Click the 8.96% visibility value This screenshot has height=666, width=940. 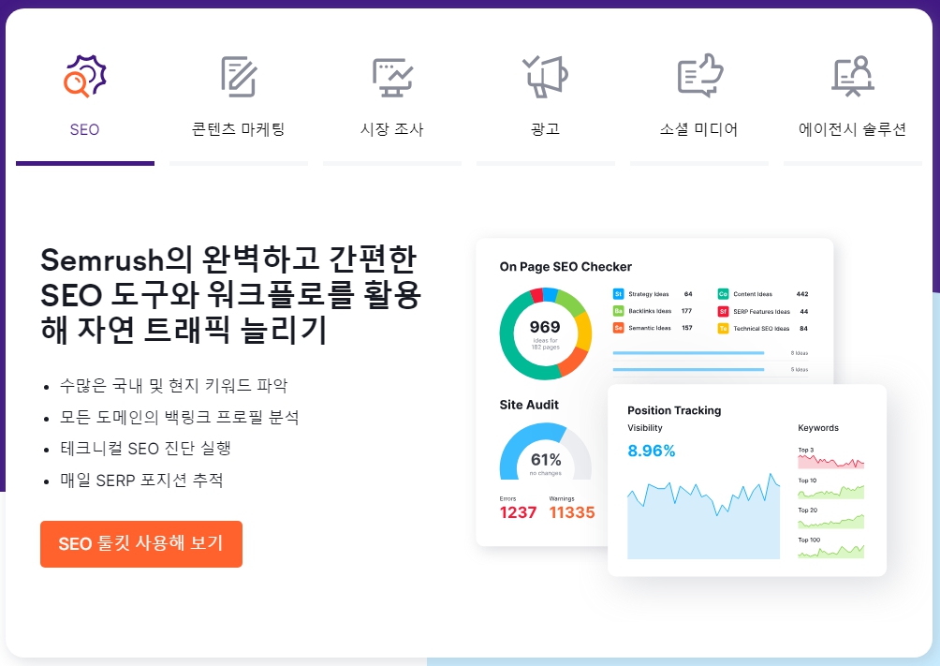pyautogui.click(x=652, y=451)
